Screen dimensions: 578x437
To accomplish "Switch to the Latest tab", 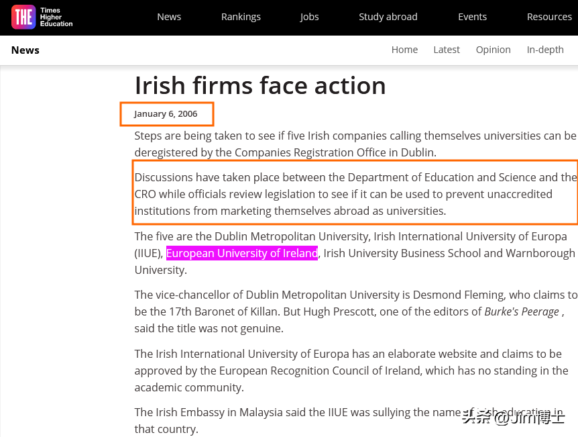I will (x=447, y=50).
